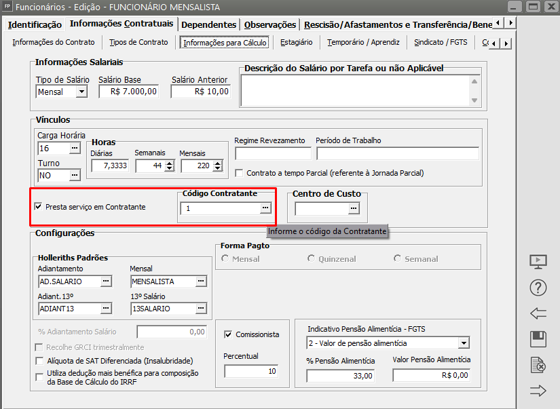Click the cancel document icon in sidebar
560x409 pixels.
(x=538, y=366)
